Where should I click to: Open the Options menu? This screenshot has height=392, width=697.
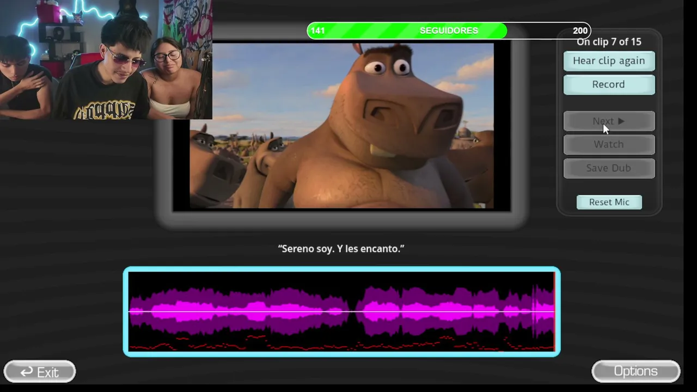(x=636, y=371)
